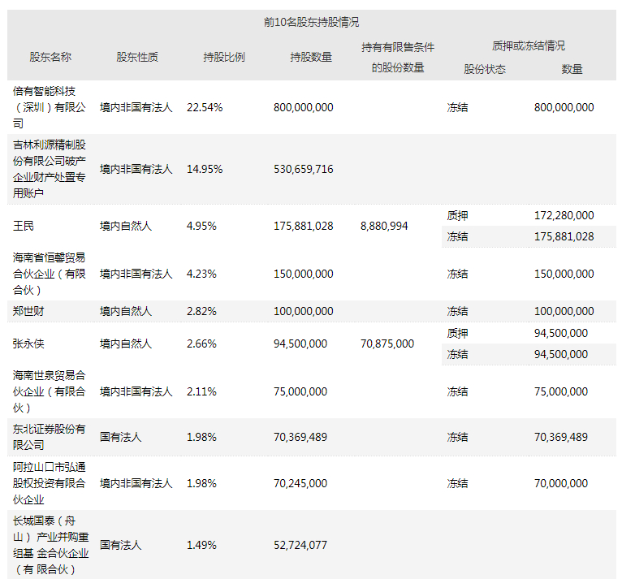Click 国有法人 in the 东北证券 row

121,437
